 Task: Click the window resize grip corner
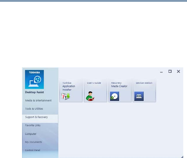point(182,157)
